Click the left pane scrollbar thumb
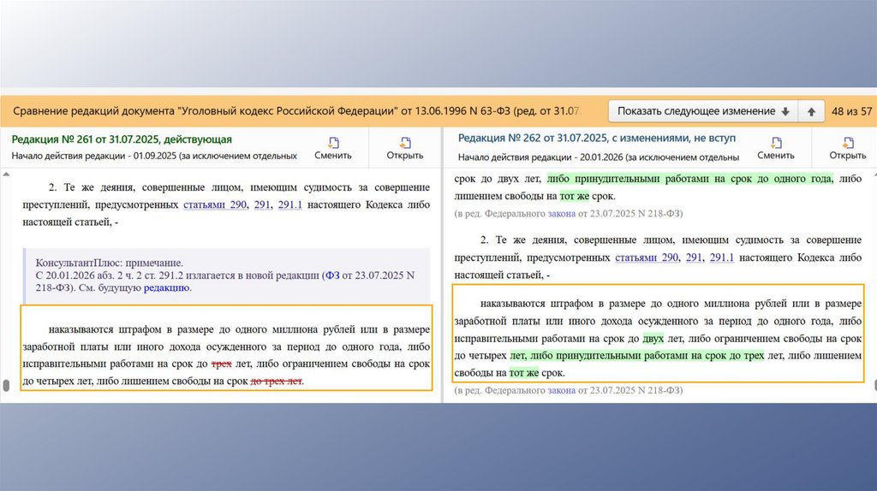877x491 pixels. [6, 386]
